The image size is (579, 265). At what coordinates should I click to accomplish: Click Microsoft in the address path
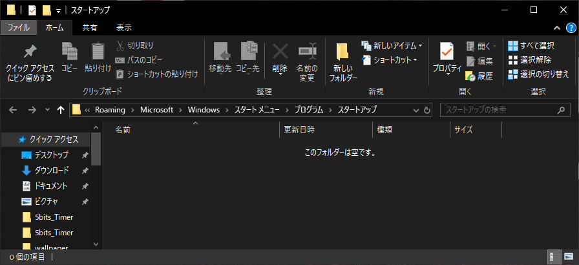coord(156,110)
